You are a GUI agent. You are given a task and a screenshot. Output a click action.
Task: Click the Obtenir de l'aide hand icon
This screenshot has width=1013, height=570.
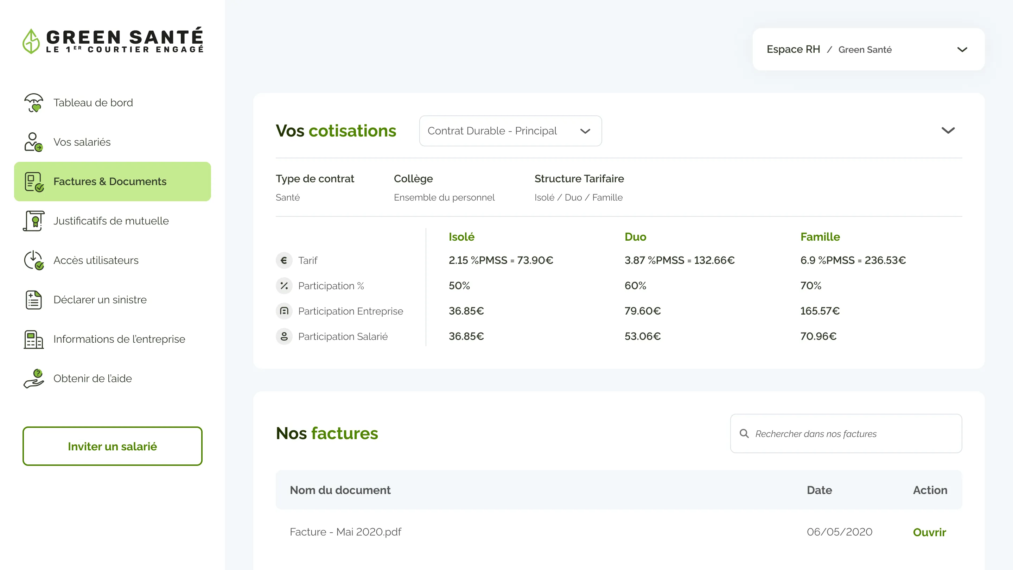(33, 379)
